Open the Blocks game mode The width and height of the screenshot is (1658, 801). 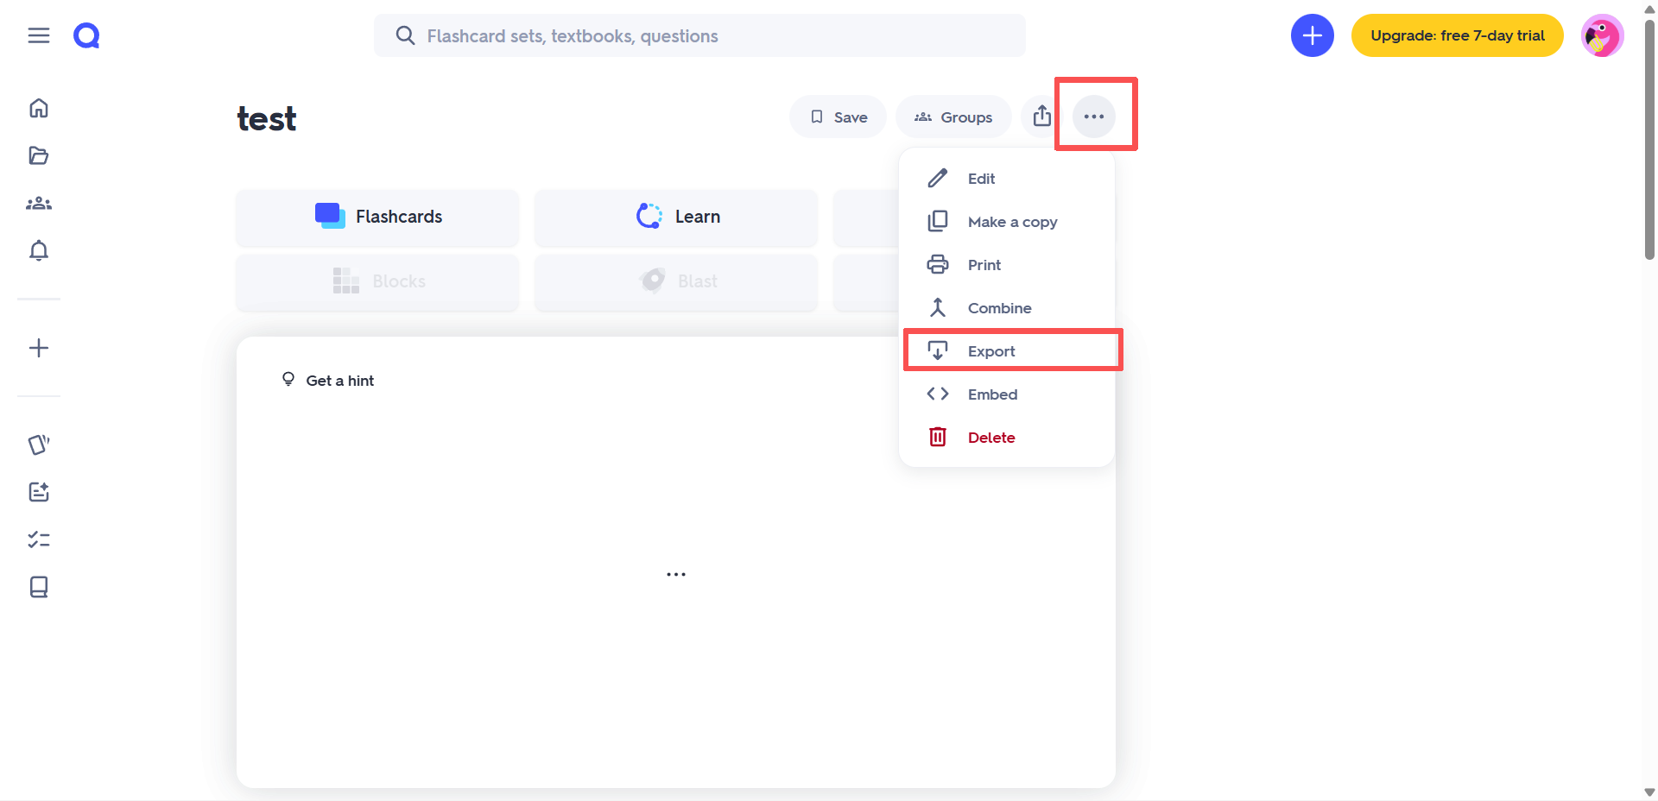[377, 281]
